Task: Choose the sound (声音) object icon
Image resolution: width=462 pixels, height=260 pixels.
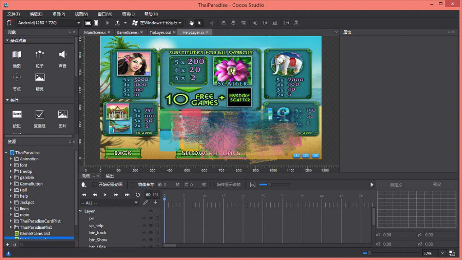Action: (62, 55)
